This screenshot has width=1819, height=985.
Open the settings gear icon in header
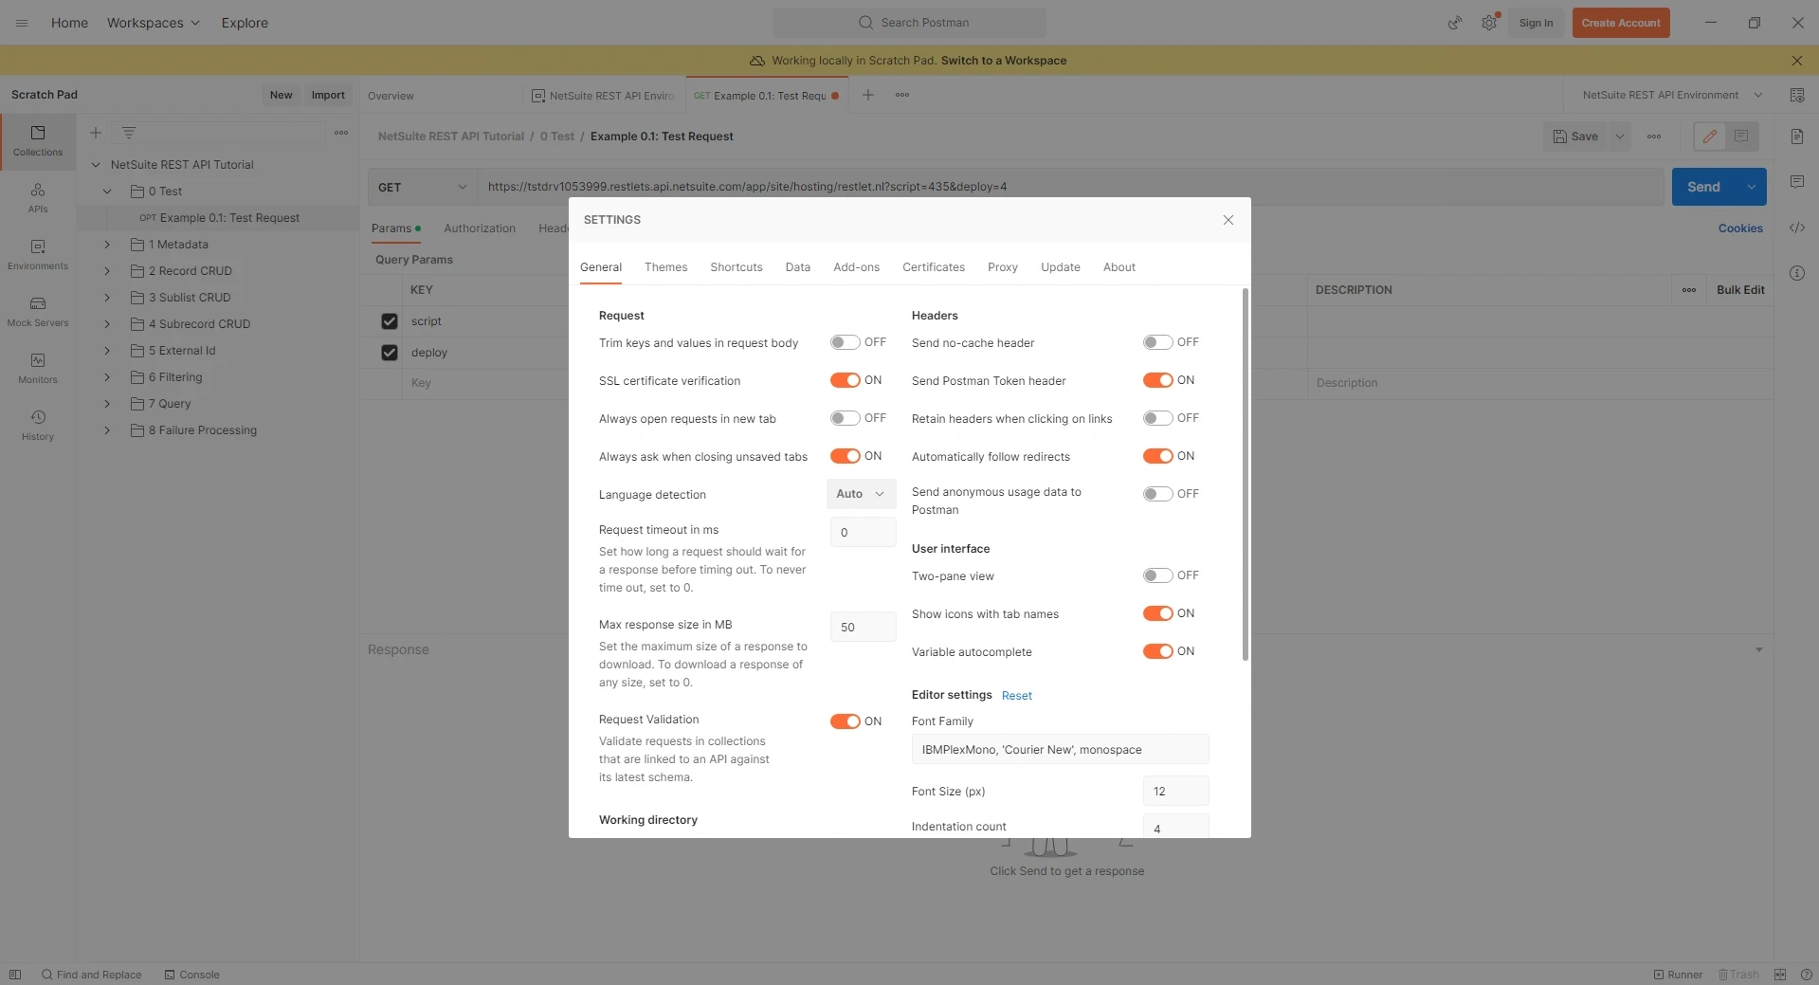(x=1489, y=23)
